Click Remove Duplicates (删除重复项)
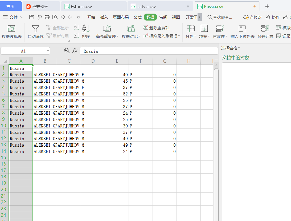Screen dimensions: 291x221 (x=156, y=28)
